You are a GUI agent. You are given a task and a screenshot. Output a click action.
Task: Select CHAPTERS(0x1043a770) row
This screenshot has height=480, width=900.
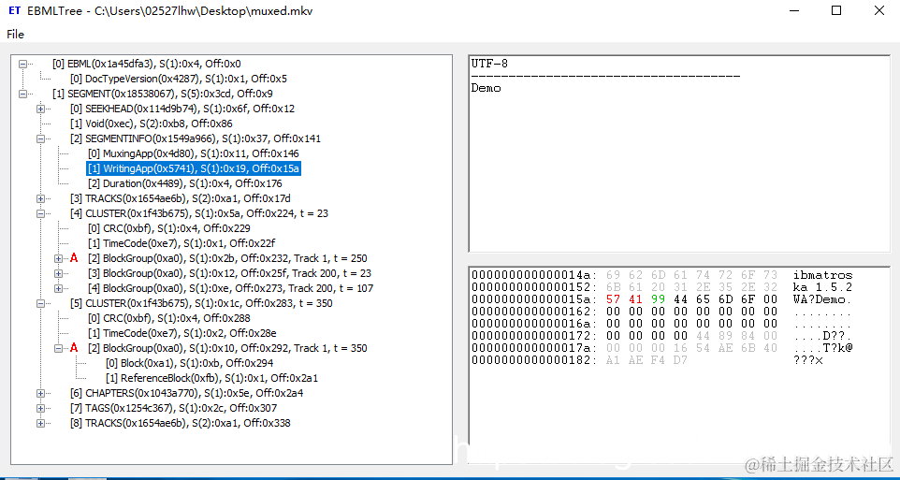coord(186,393)
